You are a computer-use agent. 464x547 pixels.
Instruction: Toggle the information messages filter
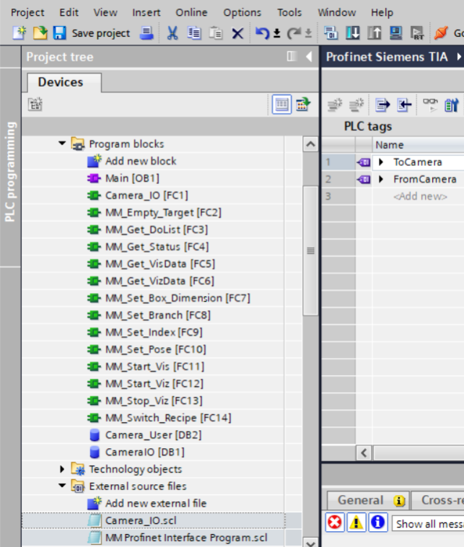pyautogui.click(x=377, y=523)
